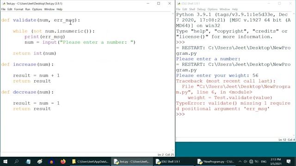Screen dimensions: 296x166
Task: Click 'result = num + 1' line
Action: (x=36, y=76)
